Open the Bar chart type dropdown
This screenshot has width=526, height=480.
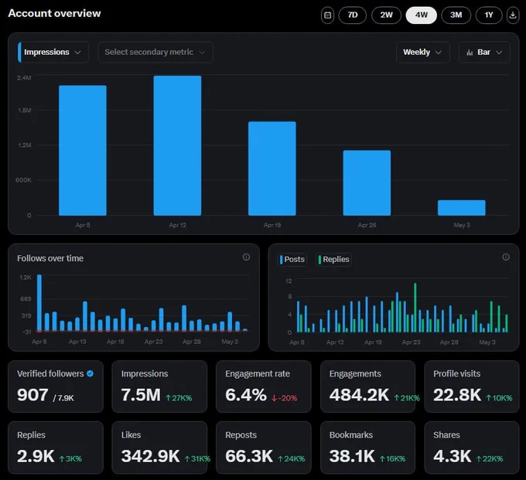click(x=484, y=53)
